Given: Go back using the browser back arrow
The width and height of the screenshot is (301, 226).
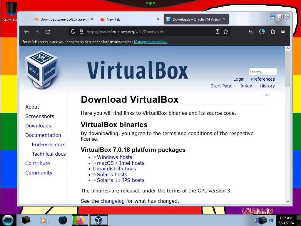Looking at the screenshot, I should [x=26, y=32].
